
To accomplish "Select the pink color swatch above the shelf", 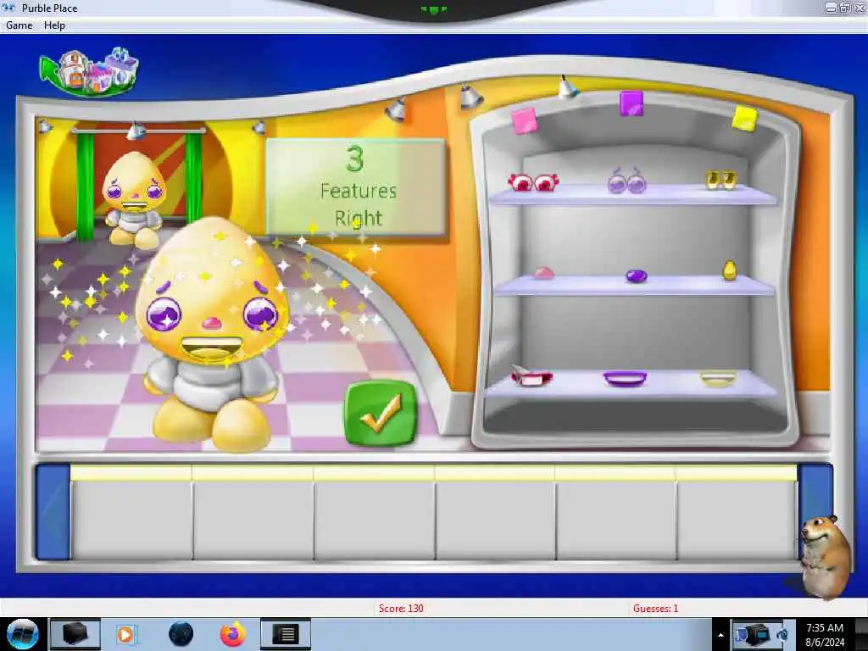I will click(524, 120).
